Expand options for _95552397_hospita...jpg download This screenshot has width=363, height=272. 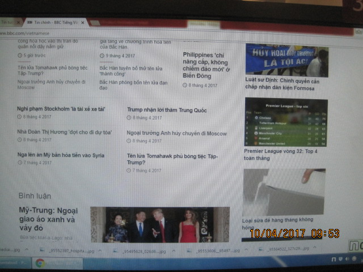100,250
